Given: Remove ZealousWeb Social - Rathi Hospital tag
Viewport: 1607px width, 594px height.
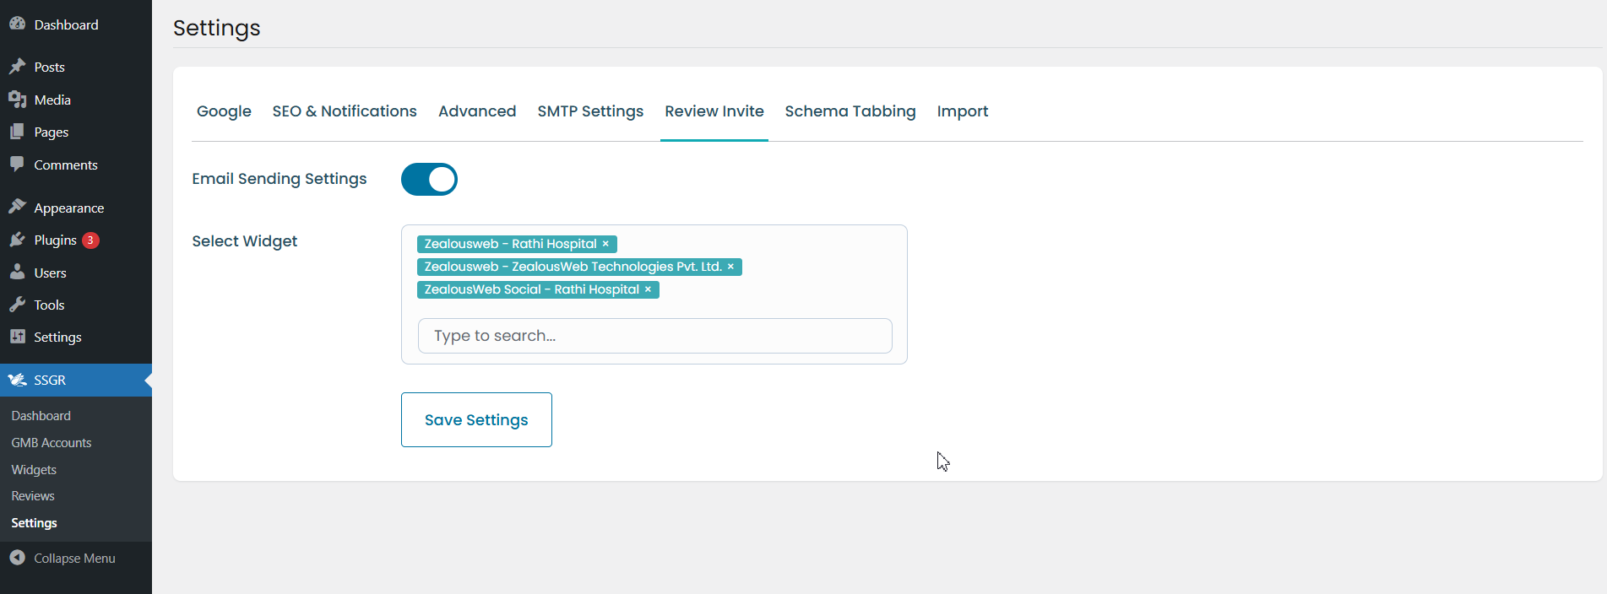Looking at the screenshot, I should [x=648, y=289].
